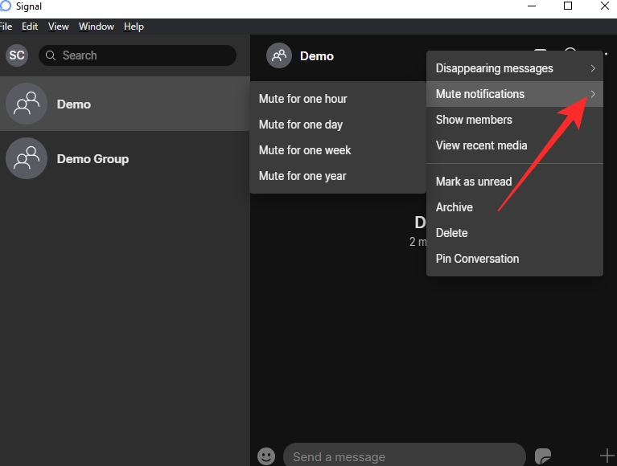This screenshot has width=617, height=466.
Task: Click the Signal logo in title bar
Action: [x=6, y=6]
